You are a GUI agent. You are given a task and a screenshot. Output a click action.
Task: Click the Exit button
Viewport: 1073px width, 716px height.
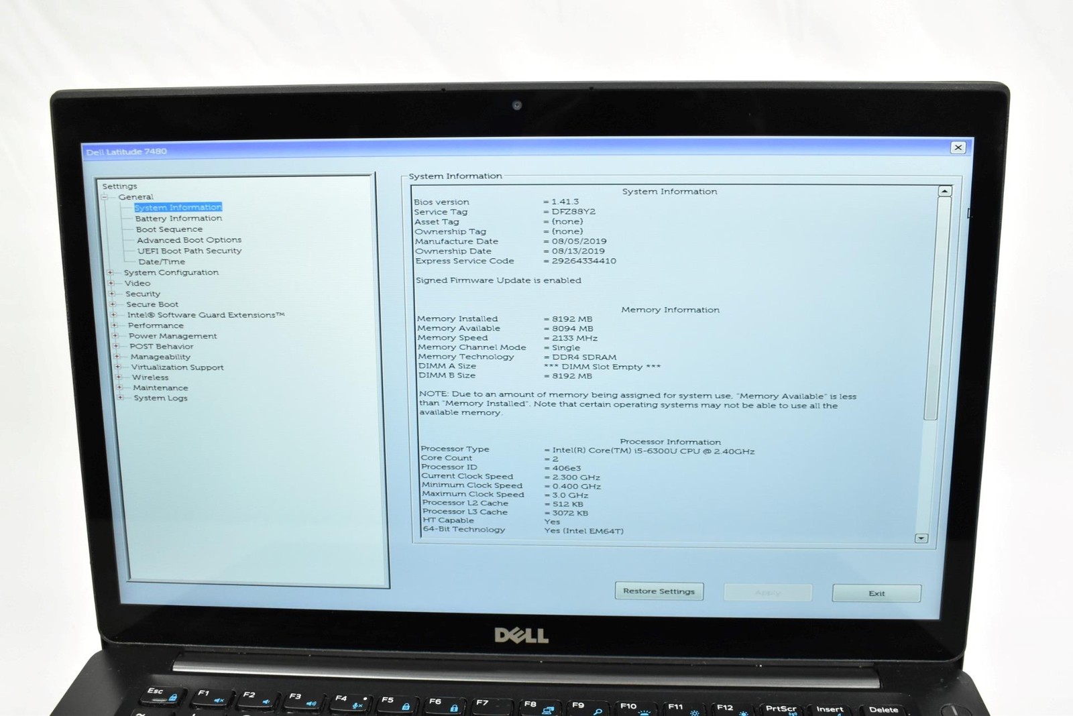(x=877, y=593)
